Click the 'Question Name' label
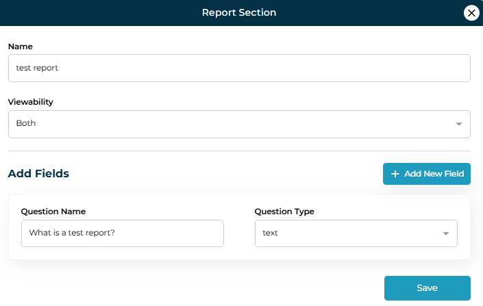 point(53,212)
